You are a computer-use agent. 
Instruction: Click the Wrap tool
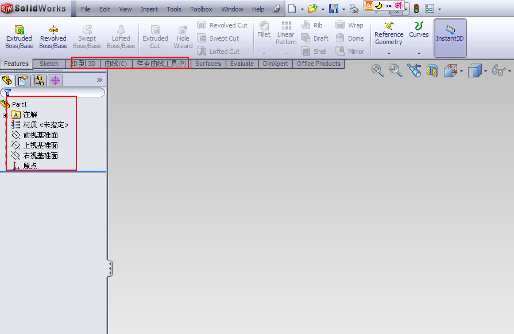pos(349,25)
